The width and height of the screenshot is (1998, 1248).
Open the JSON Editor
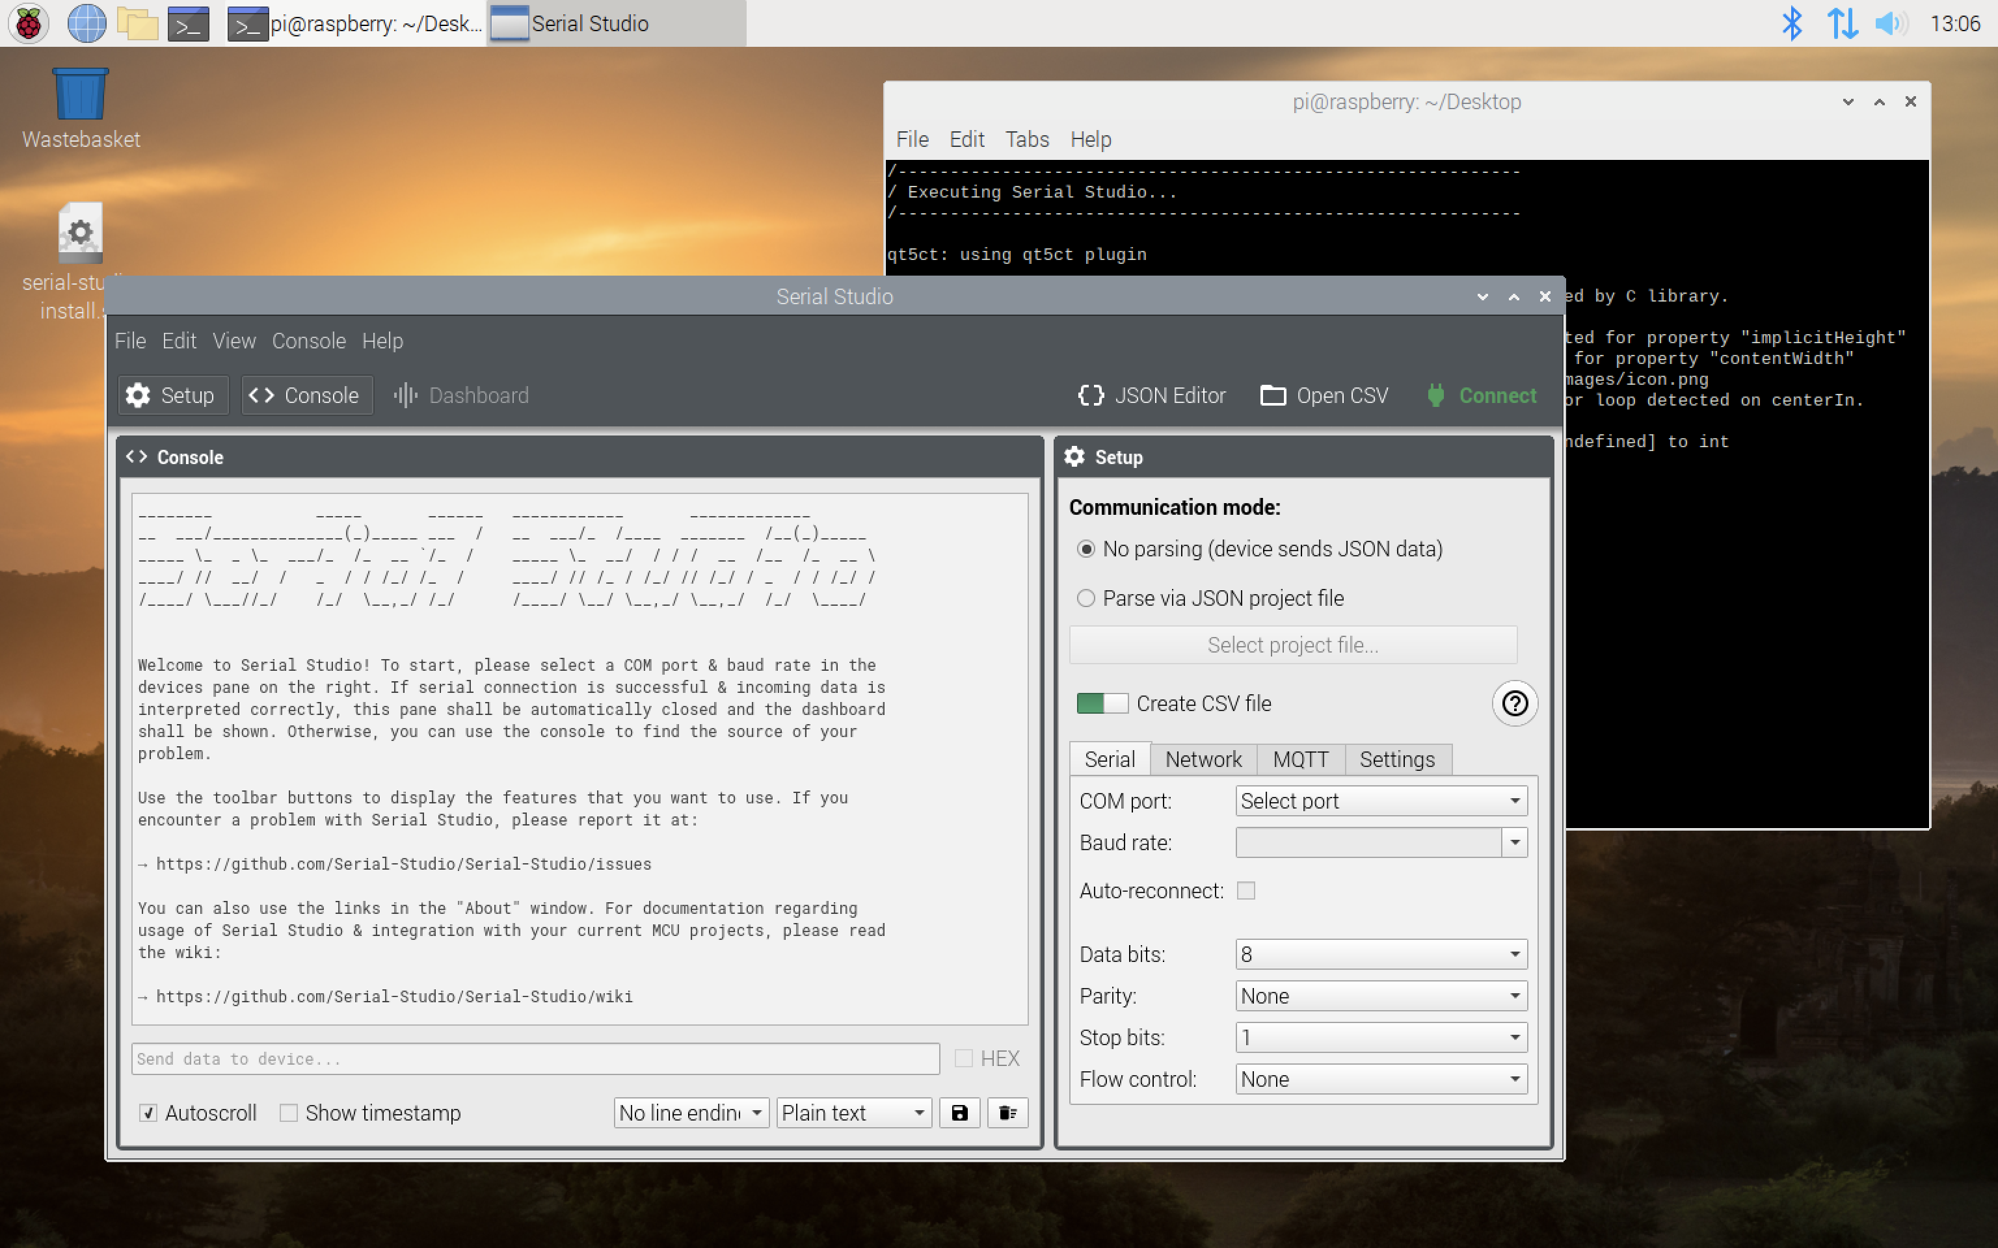click(x=1152, y=395)
